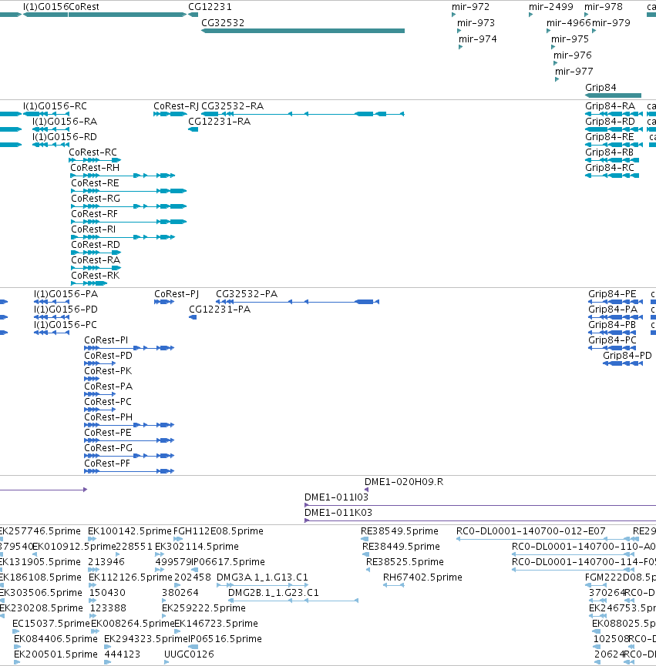Select the CG32532-PA protein feature
This screenshot has height=666, width=656.
tap(298, 302)
